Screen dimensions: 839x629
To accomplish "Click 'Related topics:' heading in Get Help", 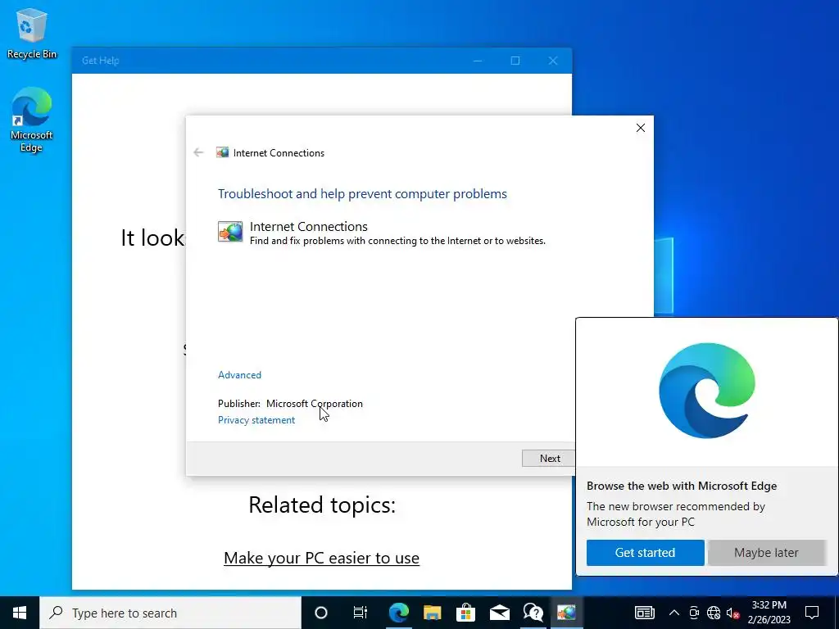I will click(322, 505).
